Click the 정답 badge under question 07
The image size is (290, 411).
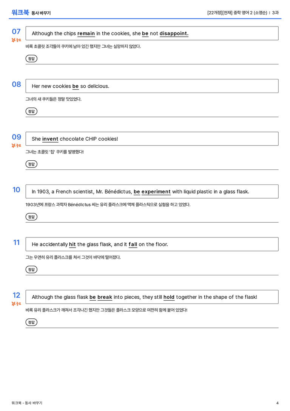[31, 59]
